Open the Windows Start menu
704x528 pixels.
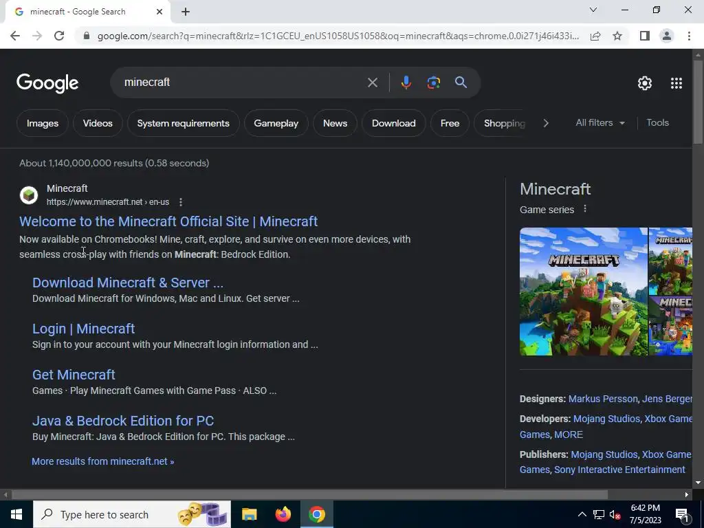pos(16,514)
